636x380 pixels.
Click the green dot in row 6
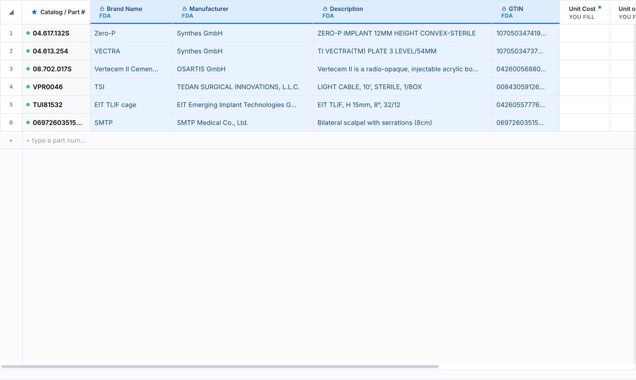point(28,123)
